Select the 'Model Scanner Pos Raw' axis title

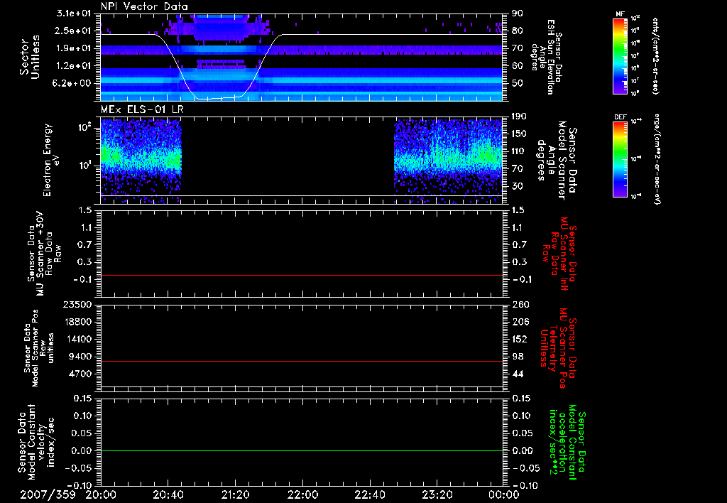pyautogui.click(x=39, y=348)
